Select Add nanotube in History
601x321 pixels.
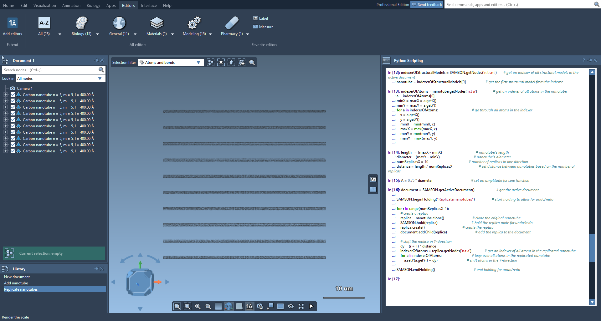click(x=16, y=283)
